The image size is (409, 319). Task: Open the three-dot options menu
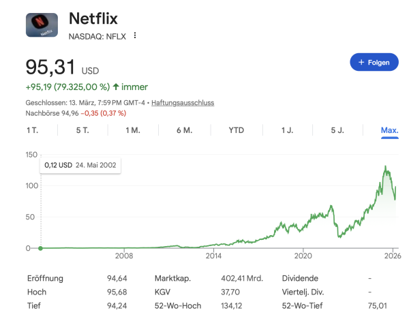coord(135,35)
